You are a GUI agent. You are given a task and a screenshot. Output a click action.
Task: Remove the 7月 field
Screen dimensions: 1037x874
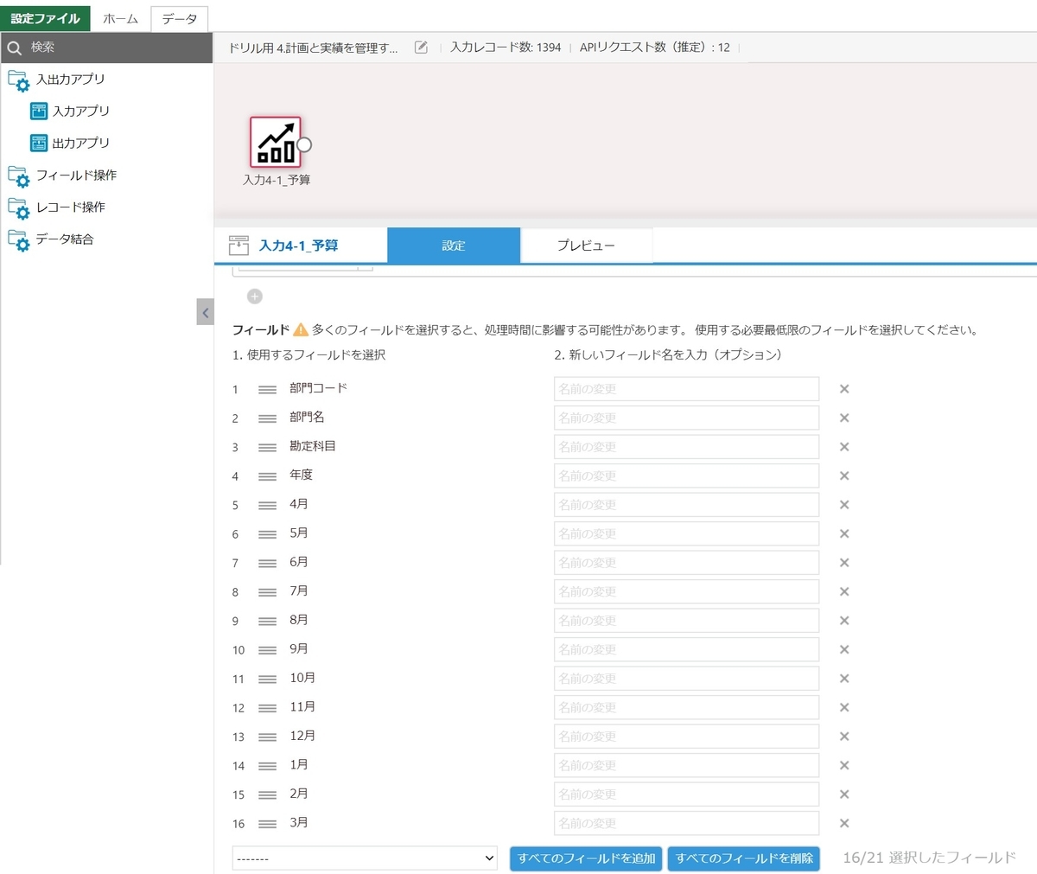(844, 591)
